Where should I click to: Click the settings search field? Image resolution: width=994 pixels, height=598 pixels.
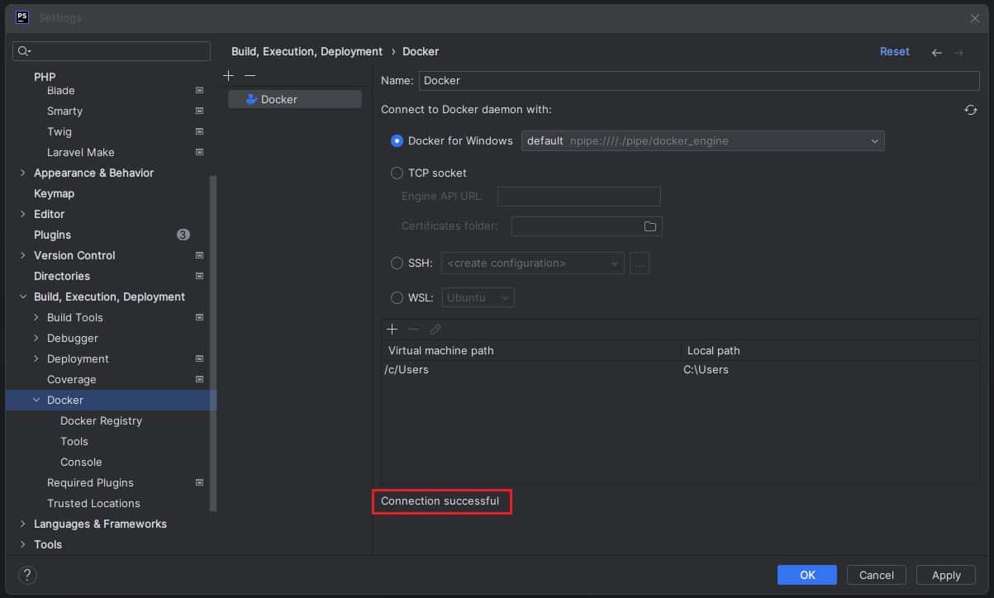pos(112,51)
